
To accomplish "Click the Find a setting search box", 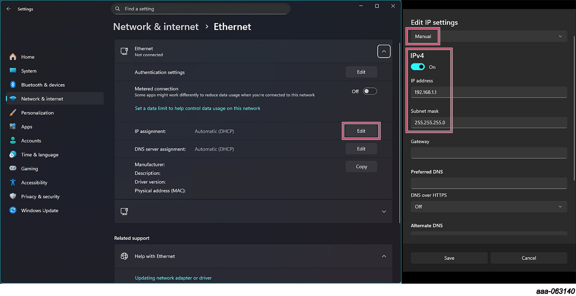I will coord(200,9).
